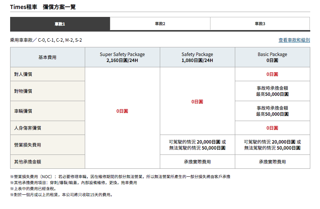Open the 車款3 tab

260,24
